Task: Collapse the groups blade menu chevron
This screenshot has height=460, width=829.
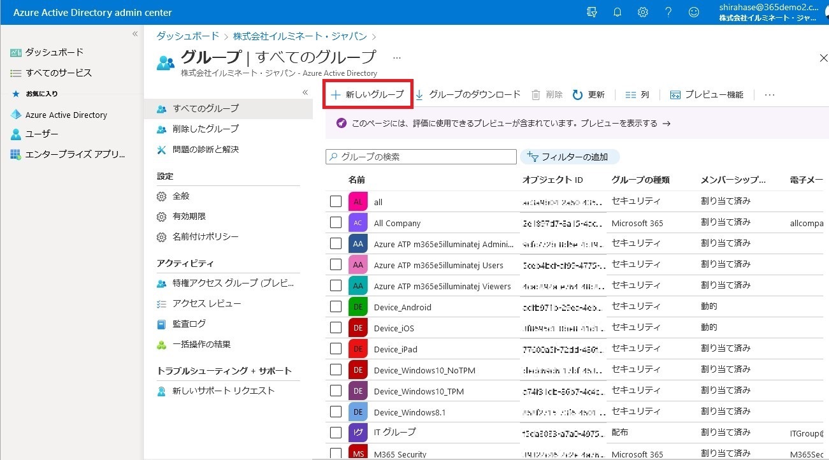Action: pos(305,92)
